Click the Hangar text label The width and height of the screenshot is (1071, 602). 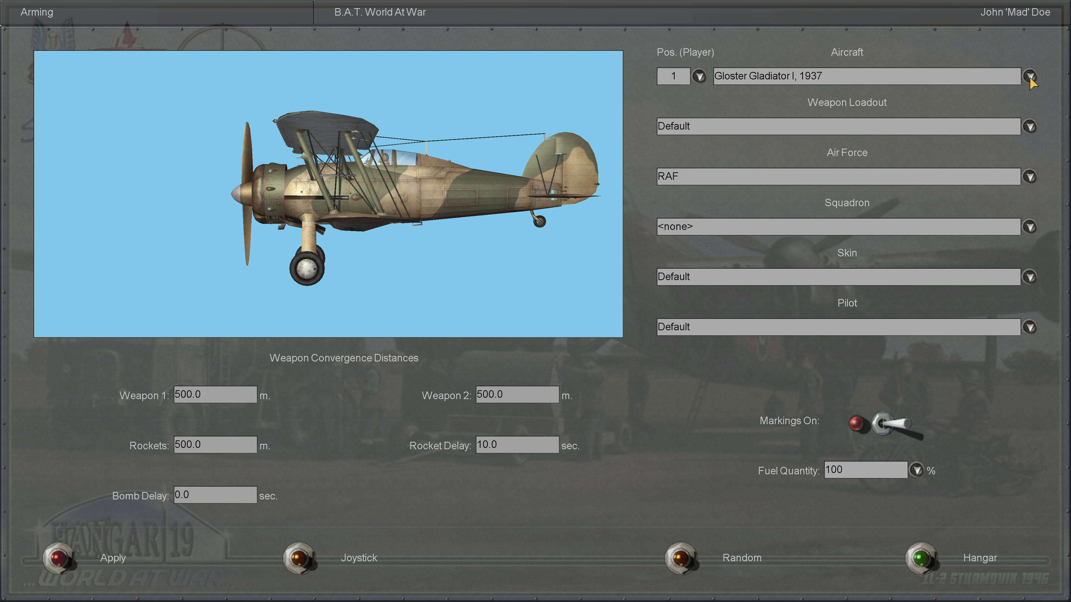click(x=980, y=557)
